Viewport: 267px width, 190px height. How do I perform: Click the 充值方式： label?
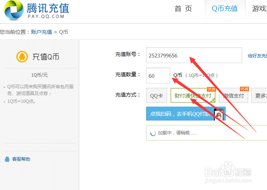pyautogui.click(x=128, y=95)
